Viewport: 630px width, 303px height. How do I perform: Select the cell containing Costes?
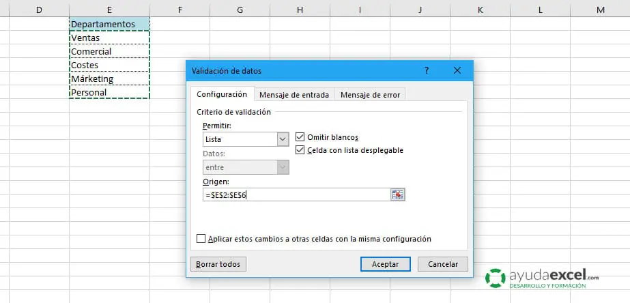[x=109, y=65]
